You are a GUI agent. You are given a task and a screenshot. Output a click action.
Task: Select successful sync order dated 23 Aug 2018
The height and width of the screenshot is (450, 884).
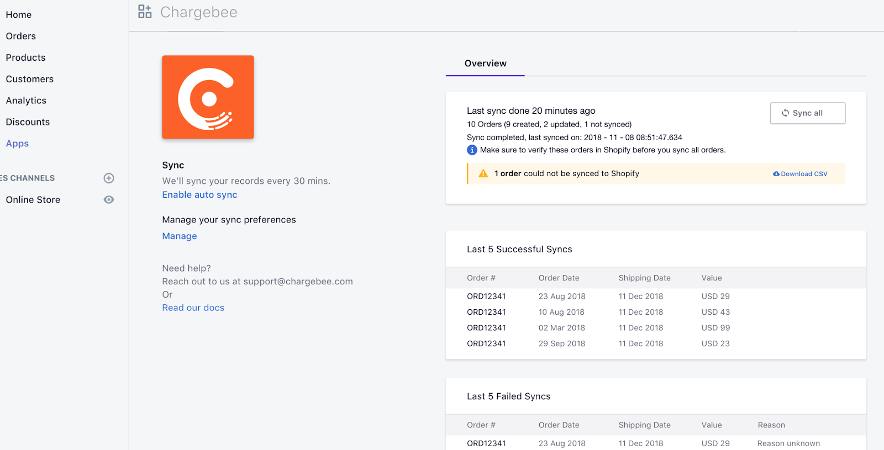coord(486,297)
